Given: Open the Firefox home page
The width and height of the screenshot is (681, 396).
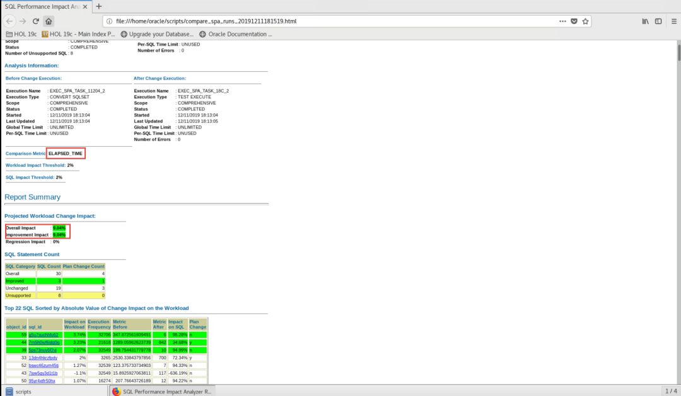Looking at the screenshot, I should click(49, 21).
